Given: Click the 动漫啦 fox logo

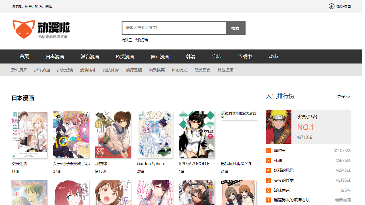Looking at the screenshot, I should pos(41,29).
